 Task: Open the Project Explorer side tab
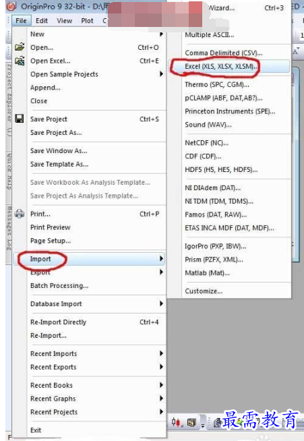point(9,100)
